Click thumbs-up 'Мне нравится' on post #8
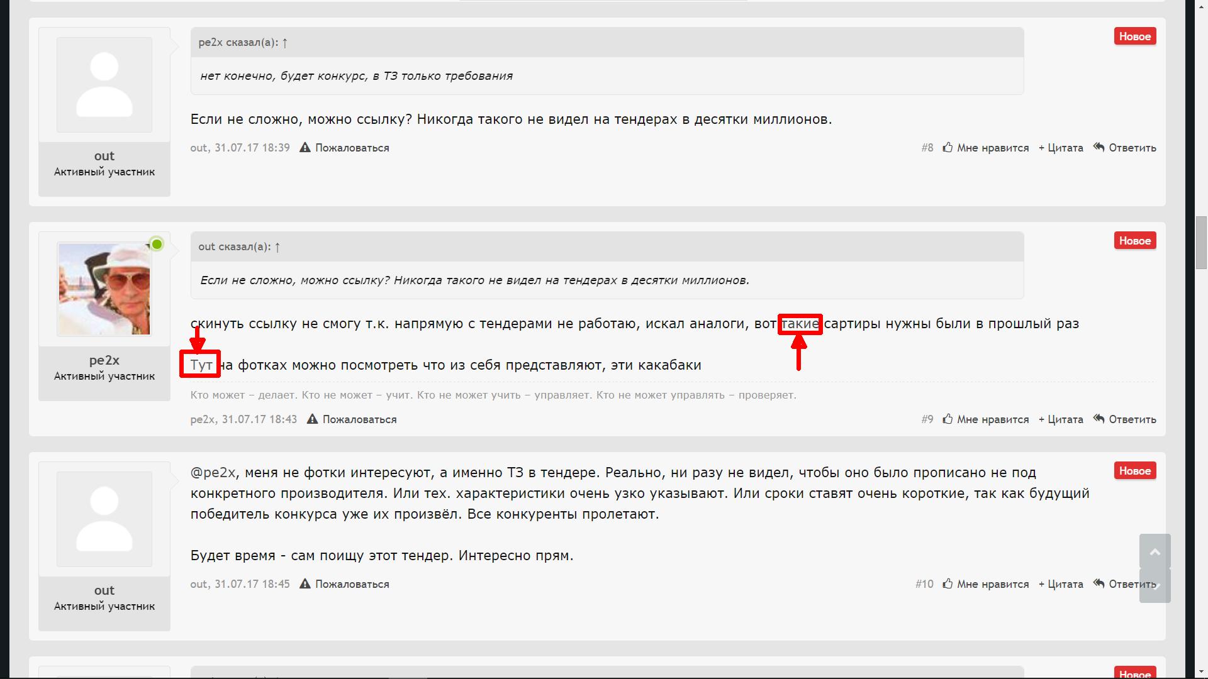The width and height of the screenshot is (1208, 679). point(948,148)
